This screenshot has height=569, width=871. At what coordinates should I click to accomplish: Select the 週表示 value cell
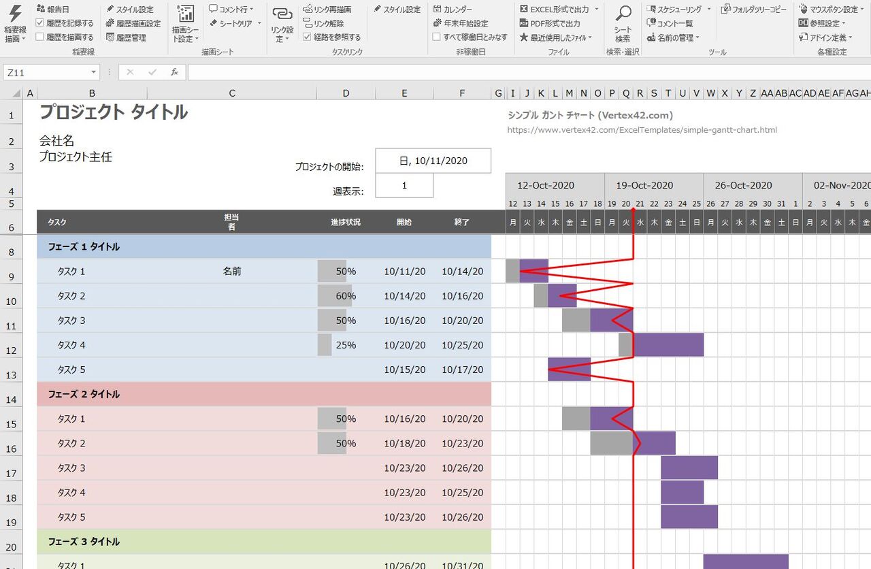click(404, 185)
